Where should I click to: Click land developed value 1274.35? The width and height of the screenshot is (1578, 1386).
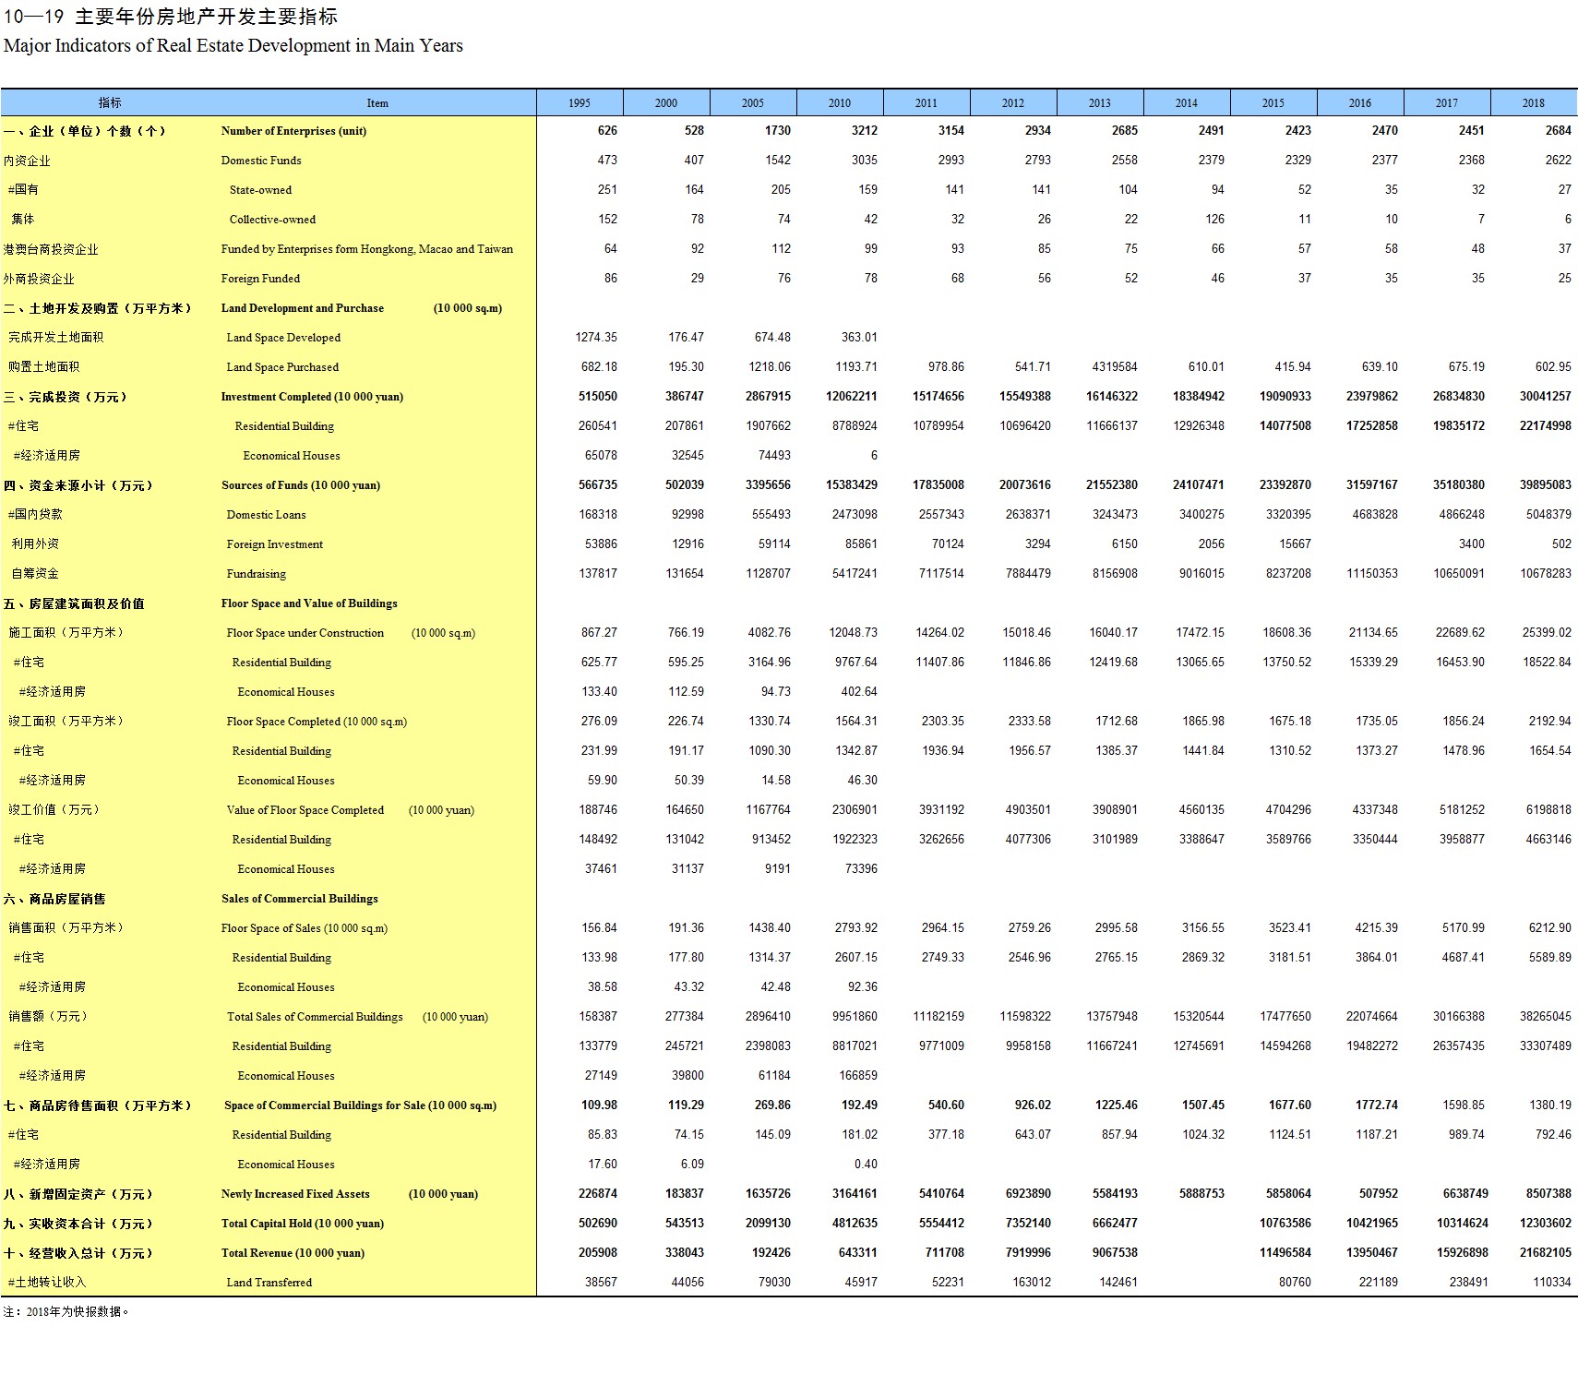[596, 338]
